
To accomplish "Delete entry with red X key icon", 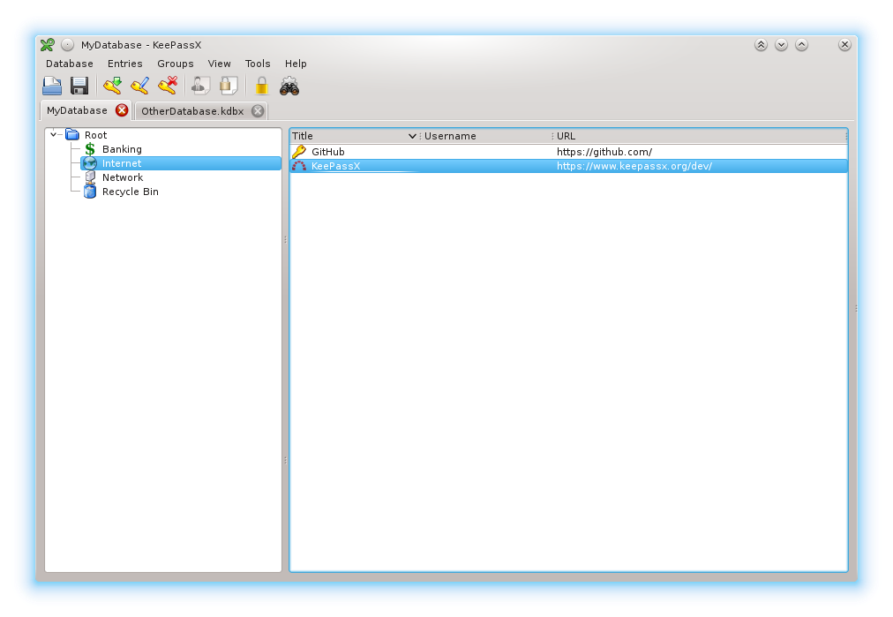I will pyautogui.click(x=168, y=86).
